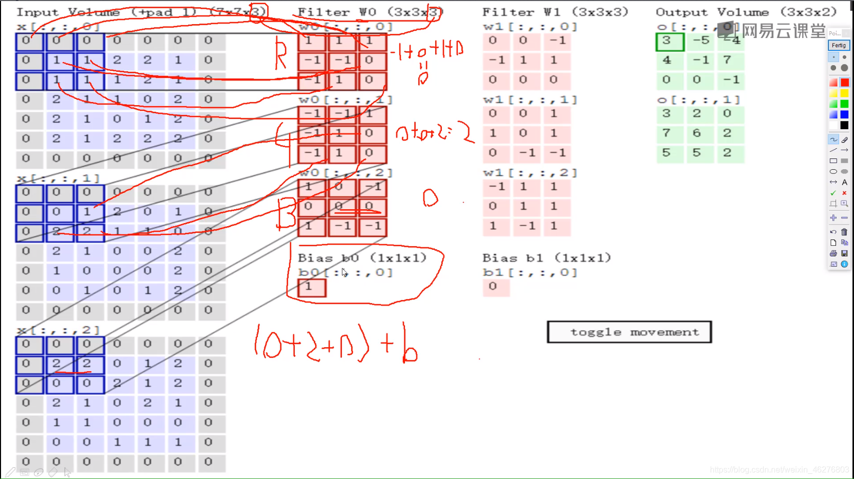The height and width of the screenshot is (479, 854).
Task: Click the output cell showing -5
Action: pyautogui.click(x=701, y=41)
